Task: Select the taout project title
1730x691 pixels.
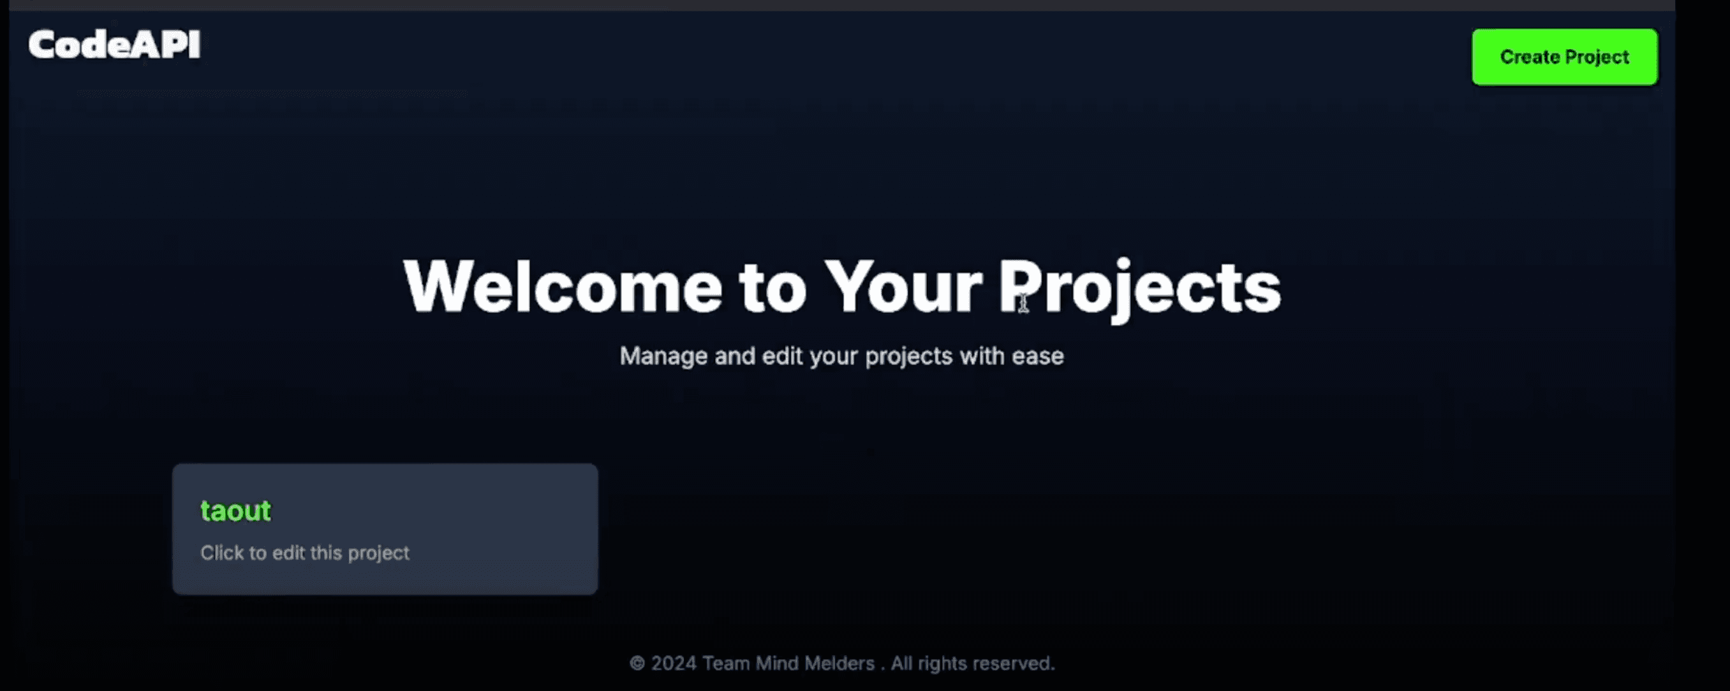Action: coord(235,510)
